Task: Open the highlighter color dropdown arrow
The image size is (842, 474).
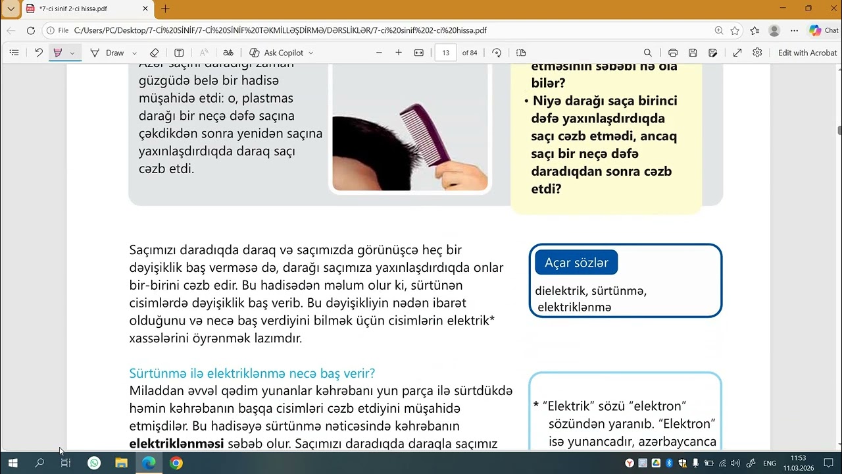Action: click(x=72, y=53)
